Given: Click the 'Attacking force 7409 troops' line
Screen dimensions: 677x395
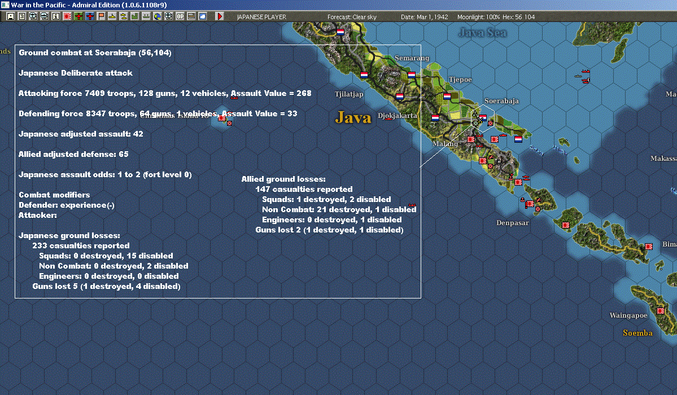Looking at the screenshot, I should [165, 93].
